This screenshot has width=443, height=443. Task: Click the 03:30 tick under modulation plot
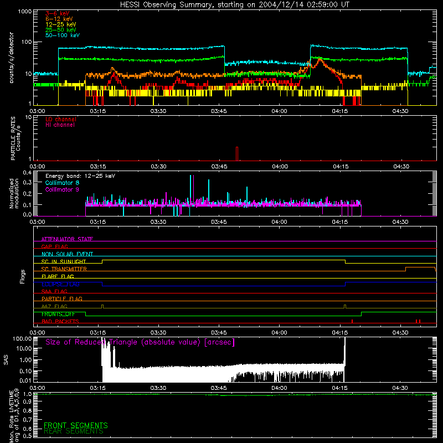158,222
